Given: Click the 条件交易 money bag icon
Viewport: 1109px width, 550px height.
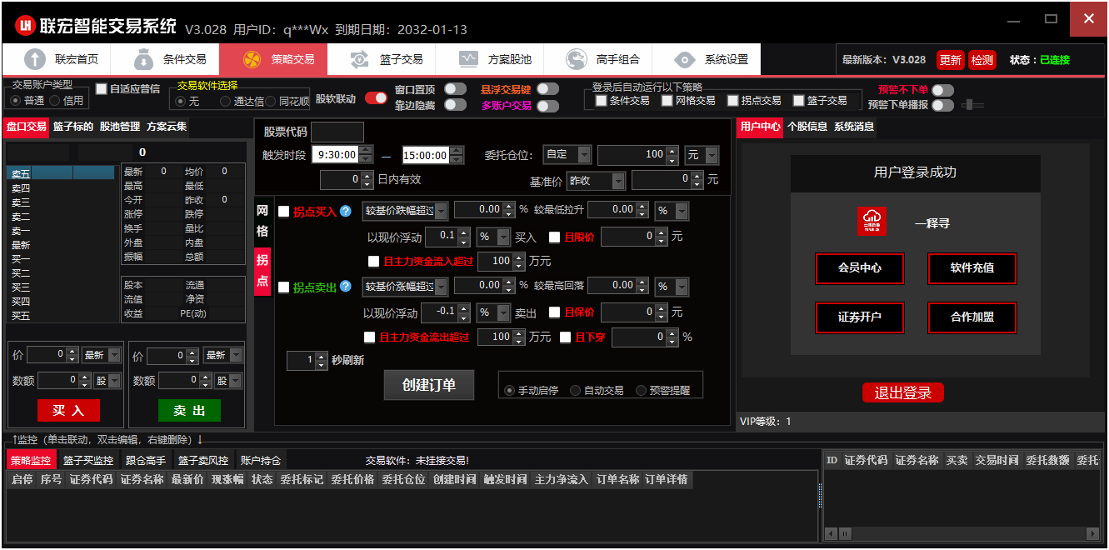Looking at the screenshot, I should pyautogui.click(x=143, y=59).
